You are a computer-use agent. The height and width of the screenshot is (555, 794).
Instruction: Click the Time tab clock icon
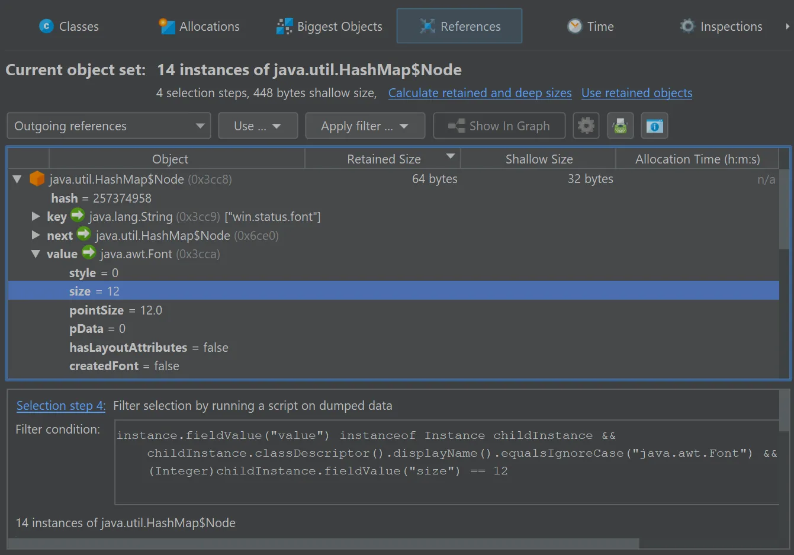click(x=575, y=26)
